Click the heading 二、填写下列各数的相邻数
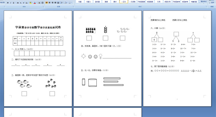This screenshot has height=117, width=216. [x=26, y=60]
